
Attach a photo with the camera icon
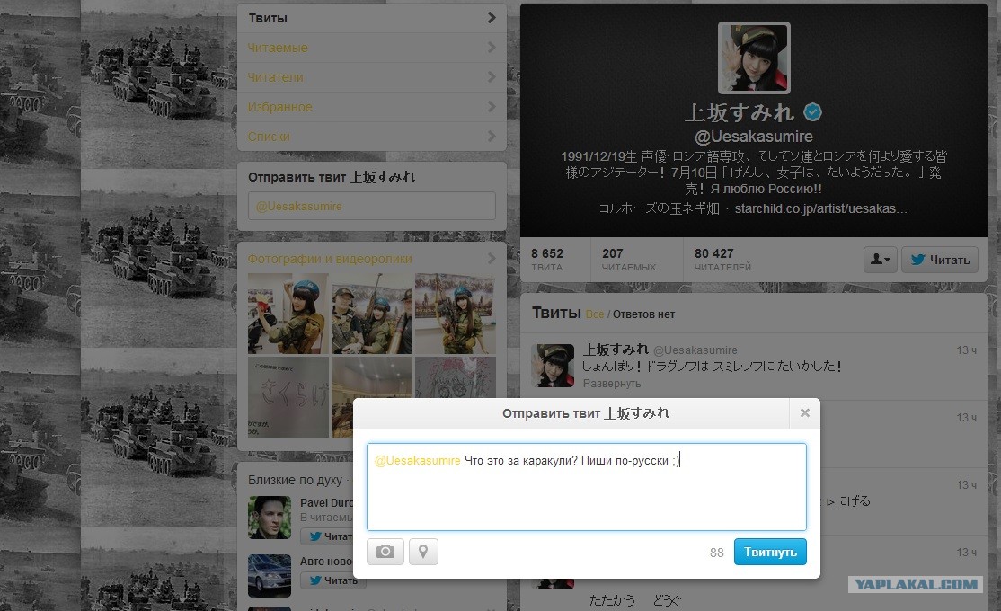pos(385,552)
